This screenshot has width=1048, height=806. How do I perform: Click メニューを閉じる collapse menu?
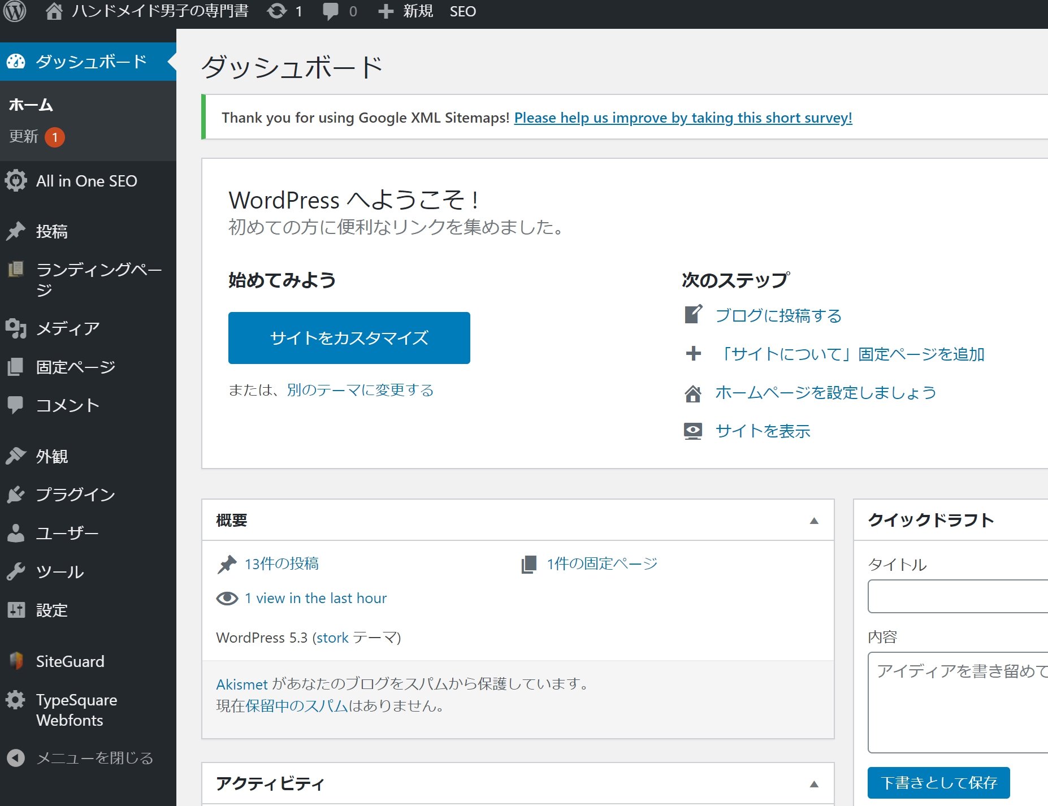click(x=88, y=757)
